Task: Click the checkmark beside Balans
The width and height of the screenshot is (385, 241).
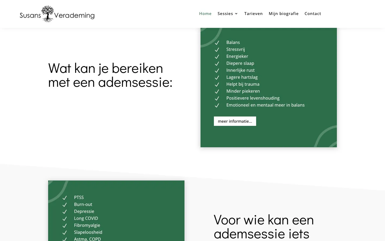Action: 217,43
